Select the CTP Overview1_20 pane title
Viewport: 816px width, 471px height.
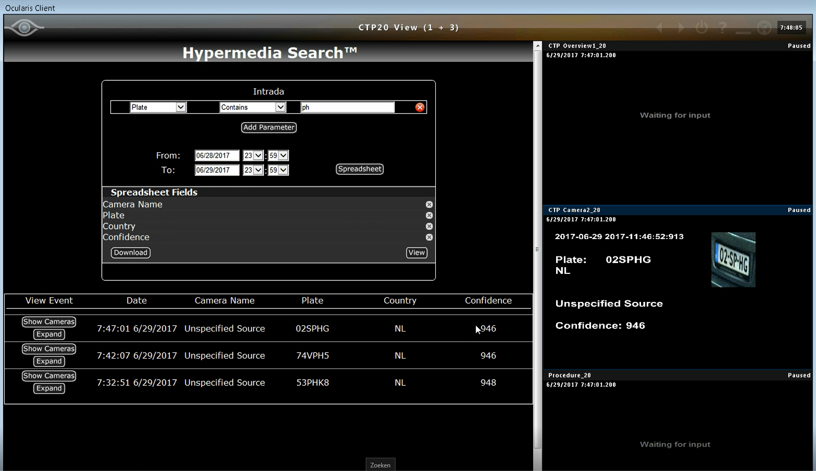[577, 46]
